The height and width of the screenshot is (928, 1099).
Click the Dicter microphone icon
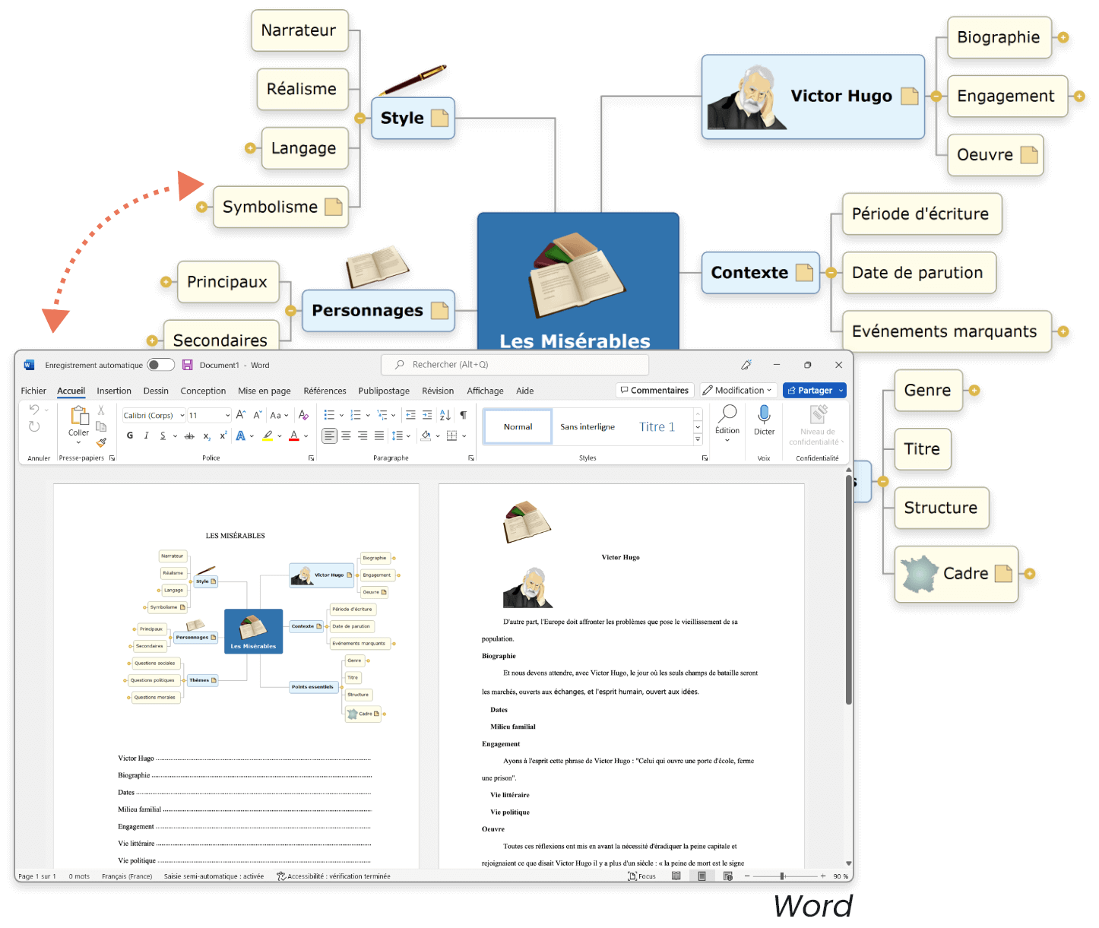coord(765,414)
